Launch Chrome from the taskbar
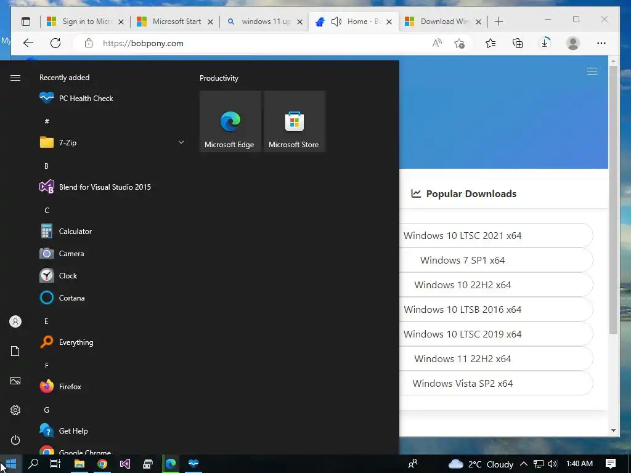This screenshot has height=473, width=631. 102,464
